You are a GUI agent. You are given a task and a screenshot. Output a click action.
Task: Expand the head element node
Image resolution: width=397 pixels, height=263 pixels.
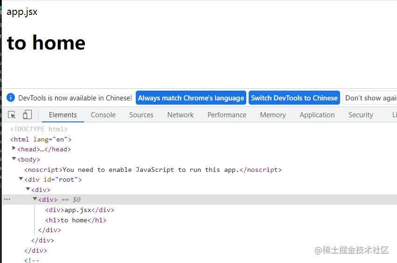point(14,149)
